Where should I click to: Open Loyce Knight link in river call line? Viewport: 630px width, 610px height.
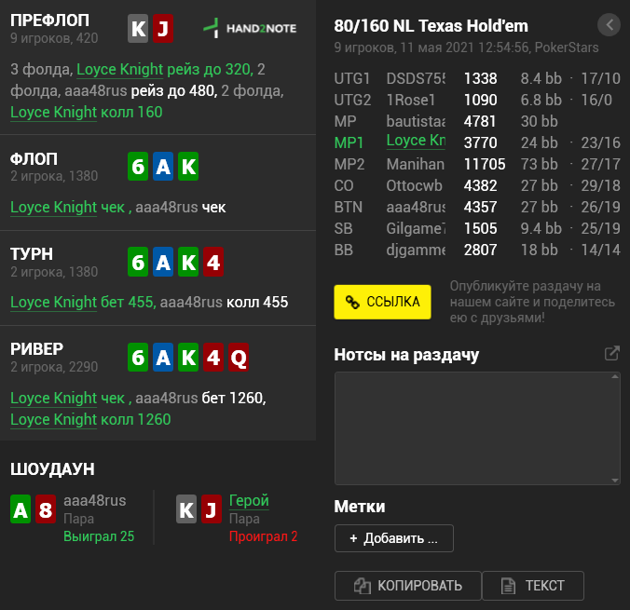[53, 420]
